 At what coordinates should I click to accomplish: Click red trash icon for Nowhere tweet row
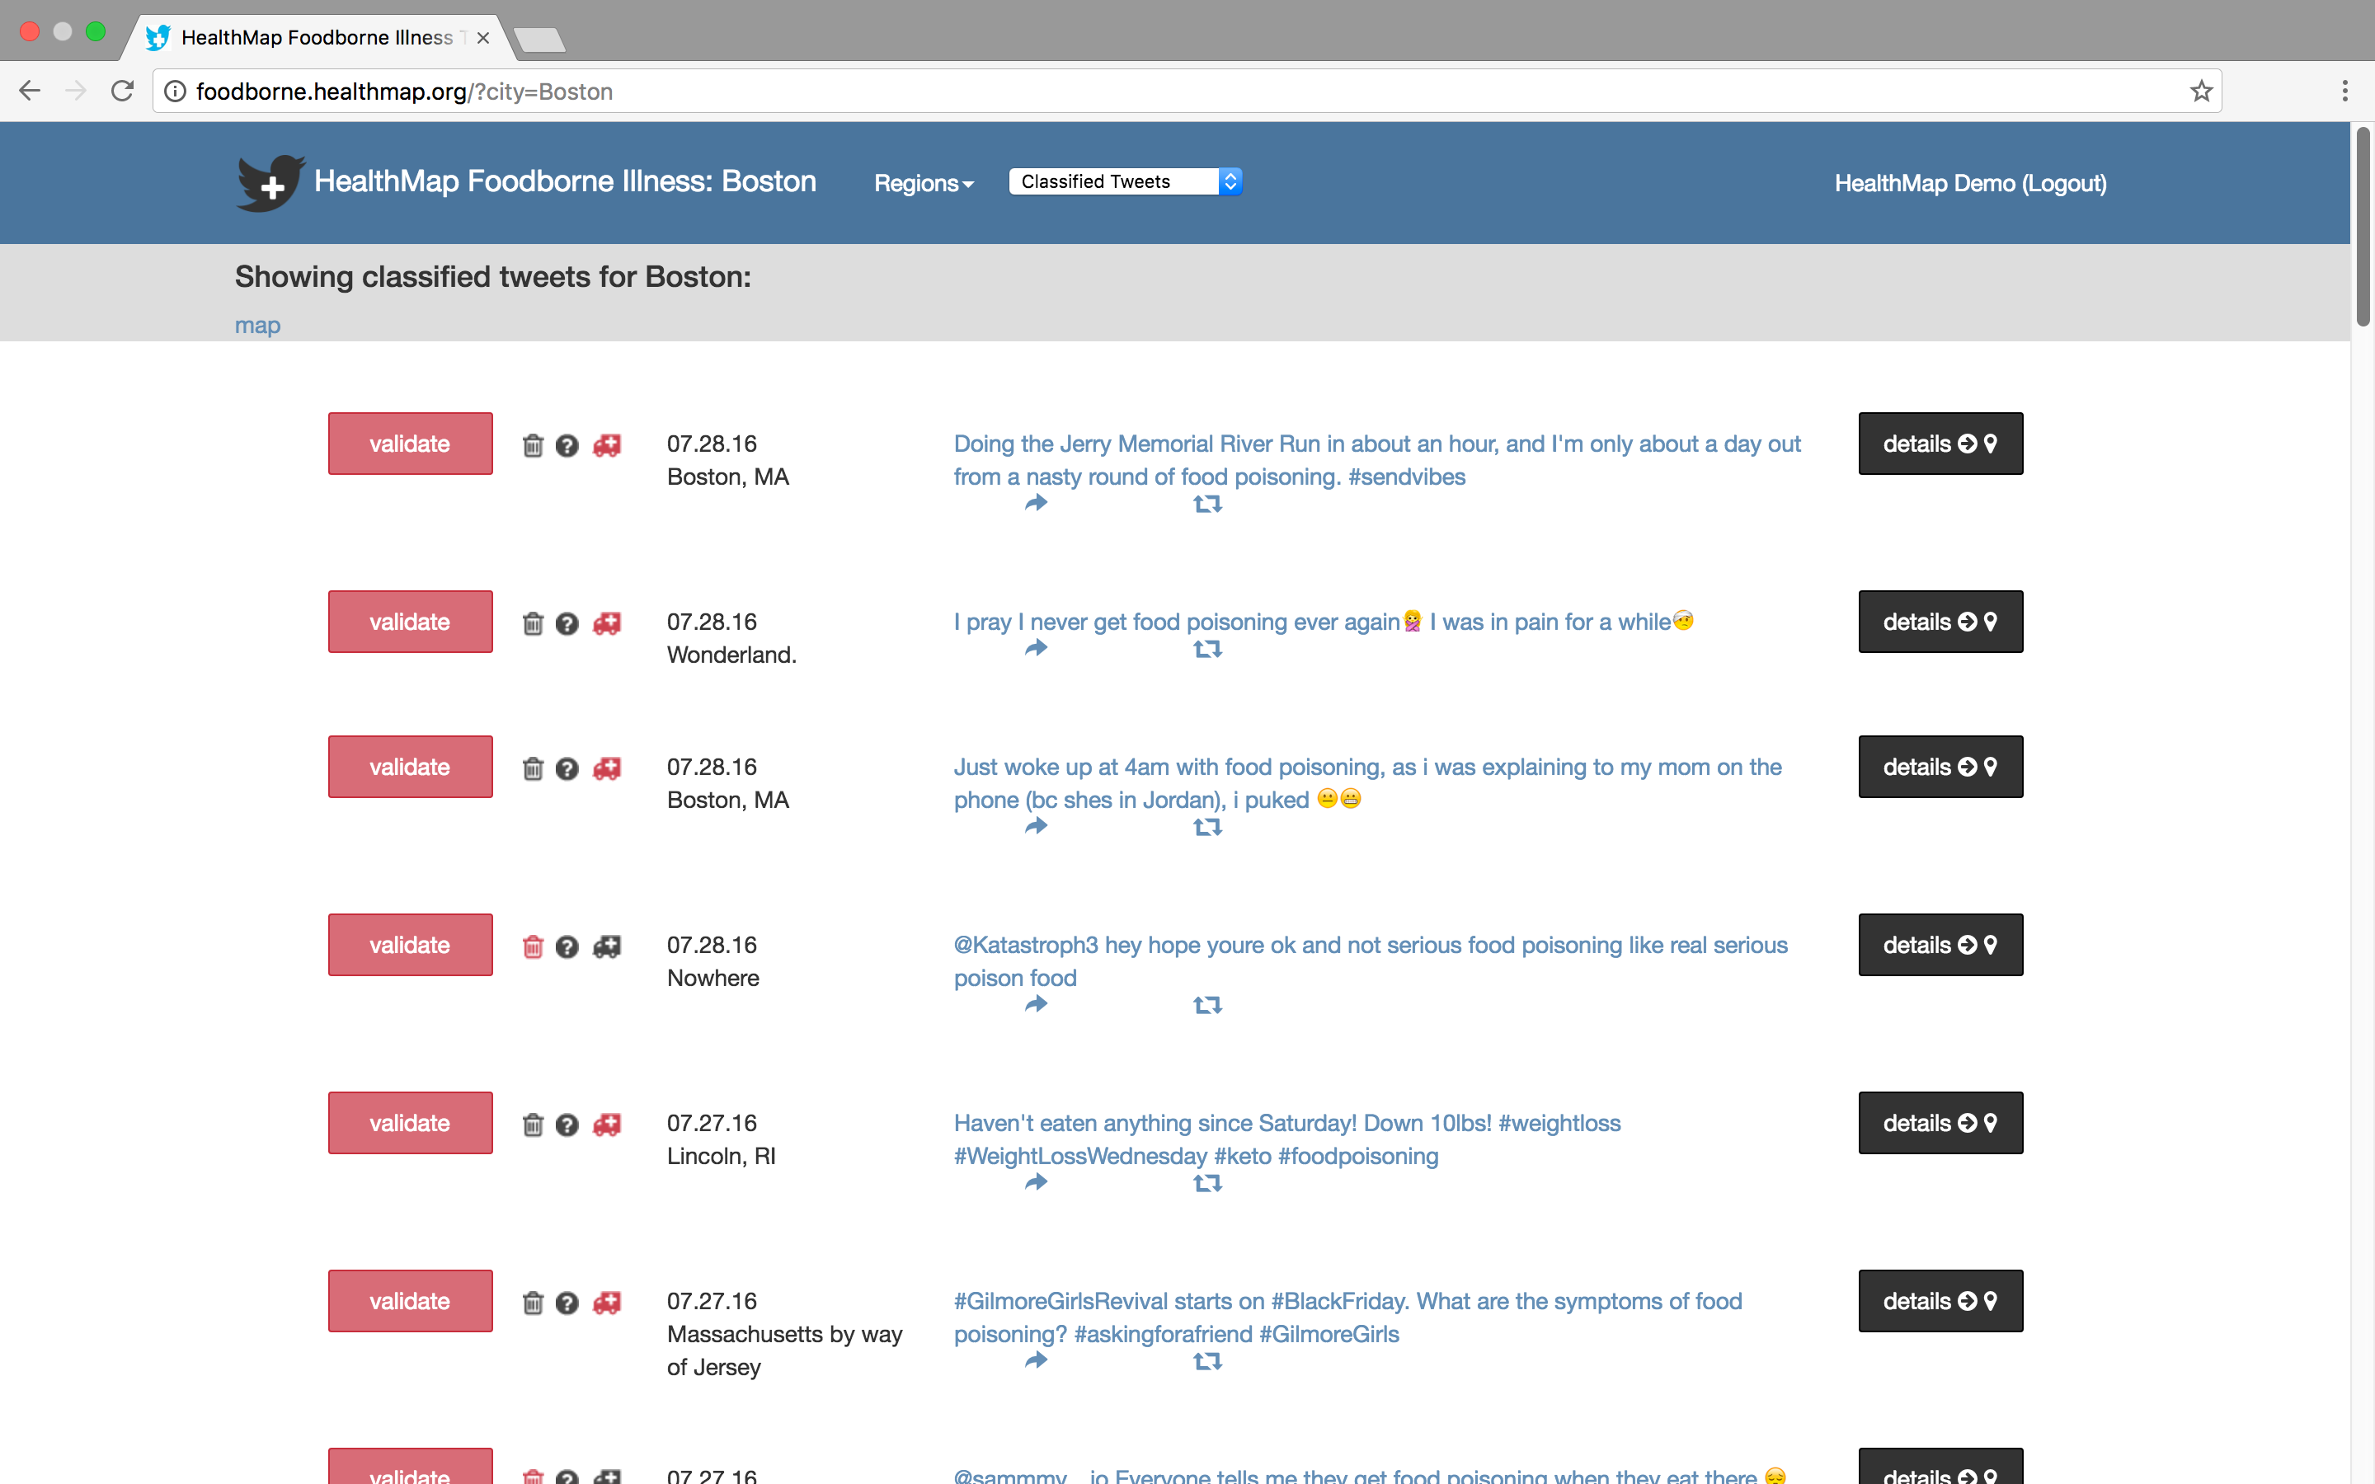click(x=533, y=947)
